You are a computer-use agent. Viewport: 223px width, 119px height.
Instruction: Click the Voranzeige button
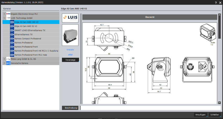[70, 60]
